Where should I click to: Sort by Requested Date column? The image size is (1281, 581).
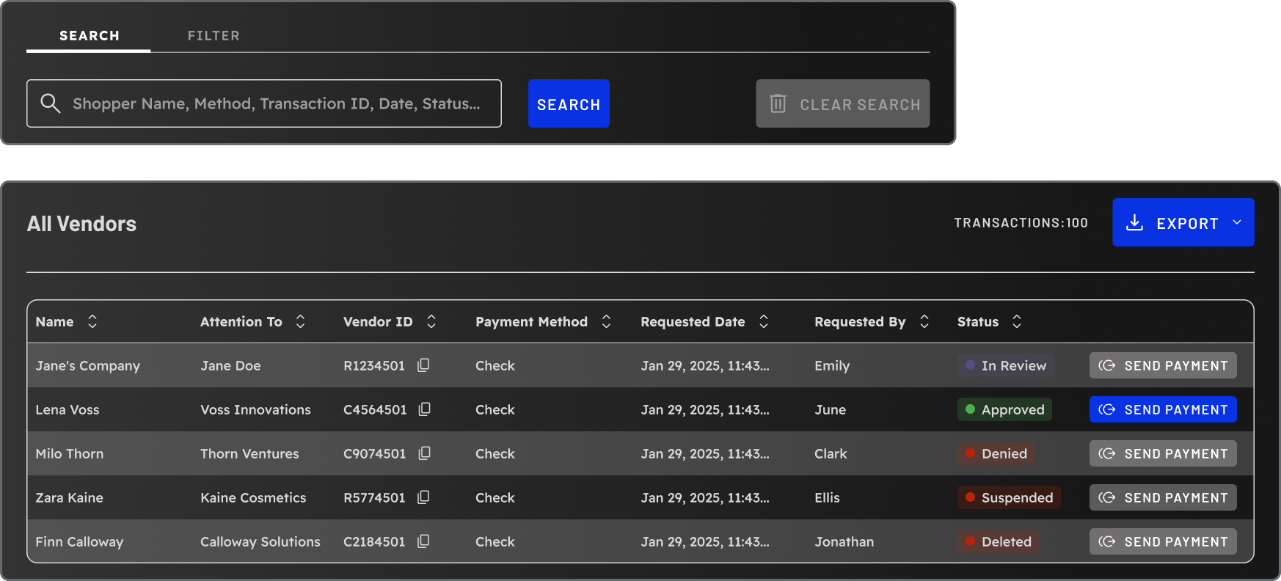[x=764, y=321]
